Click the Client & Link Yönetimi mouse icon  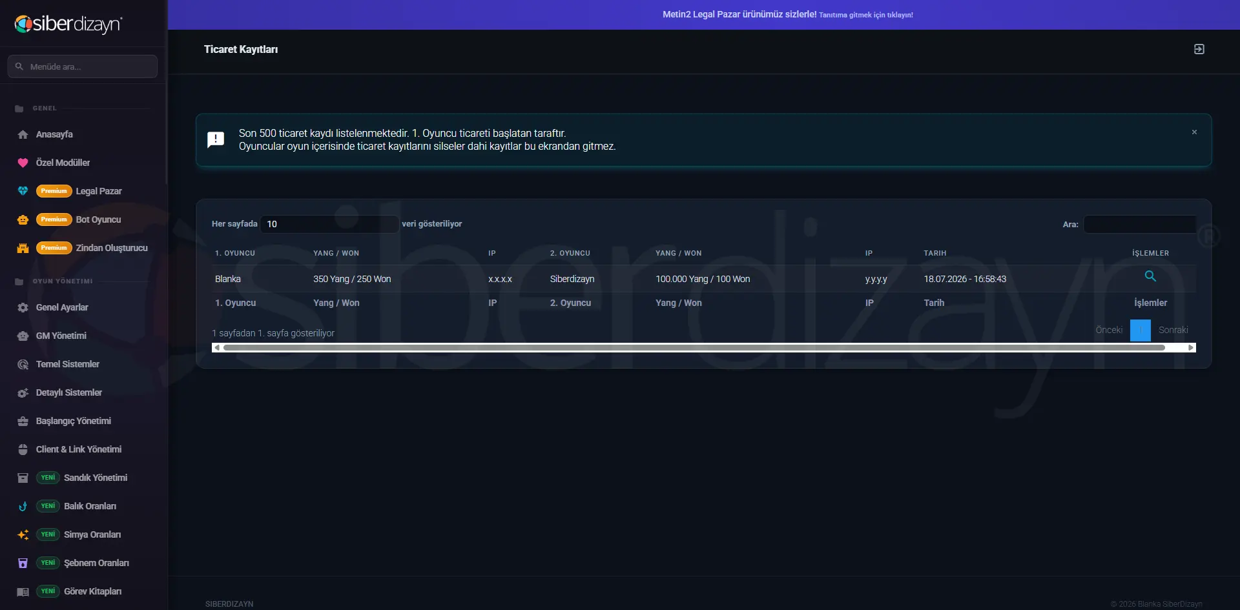[x=23, y=449]
